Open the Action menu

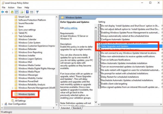tap(11, 8)
